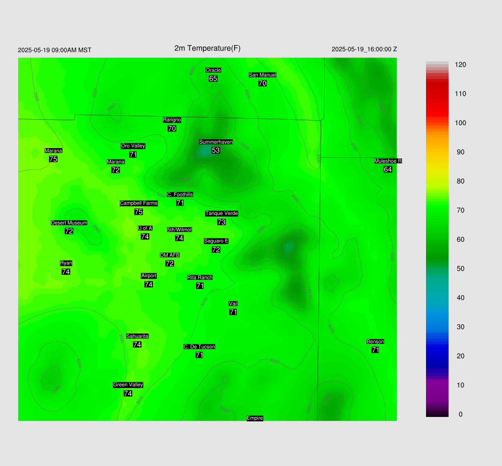This screenshot has width=502, height=466.
Task: Click the Oracle temperature value 65
Action: coord(213,78)
